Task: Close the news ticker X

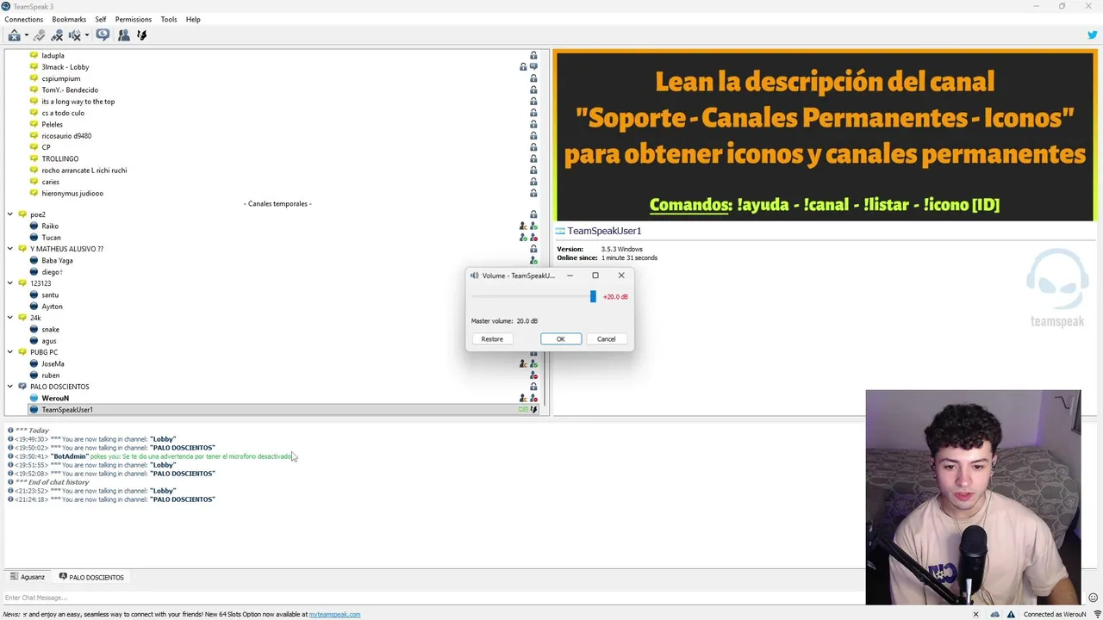Action: (975, 614)
